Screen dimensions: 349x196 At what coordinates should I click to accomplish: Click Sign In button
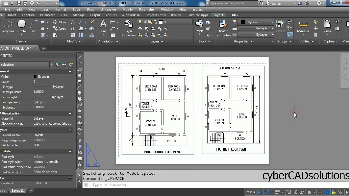click(x=276, y=3)
